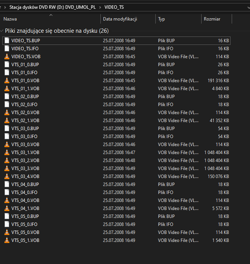Viewport: 250px width, 264px height.
Task: Click Plik IFO type in VTS_05_0.IFO row
Action: [x=166, y=224]
